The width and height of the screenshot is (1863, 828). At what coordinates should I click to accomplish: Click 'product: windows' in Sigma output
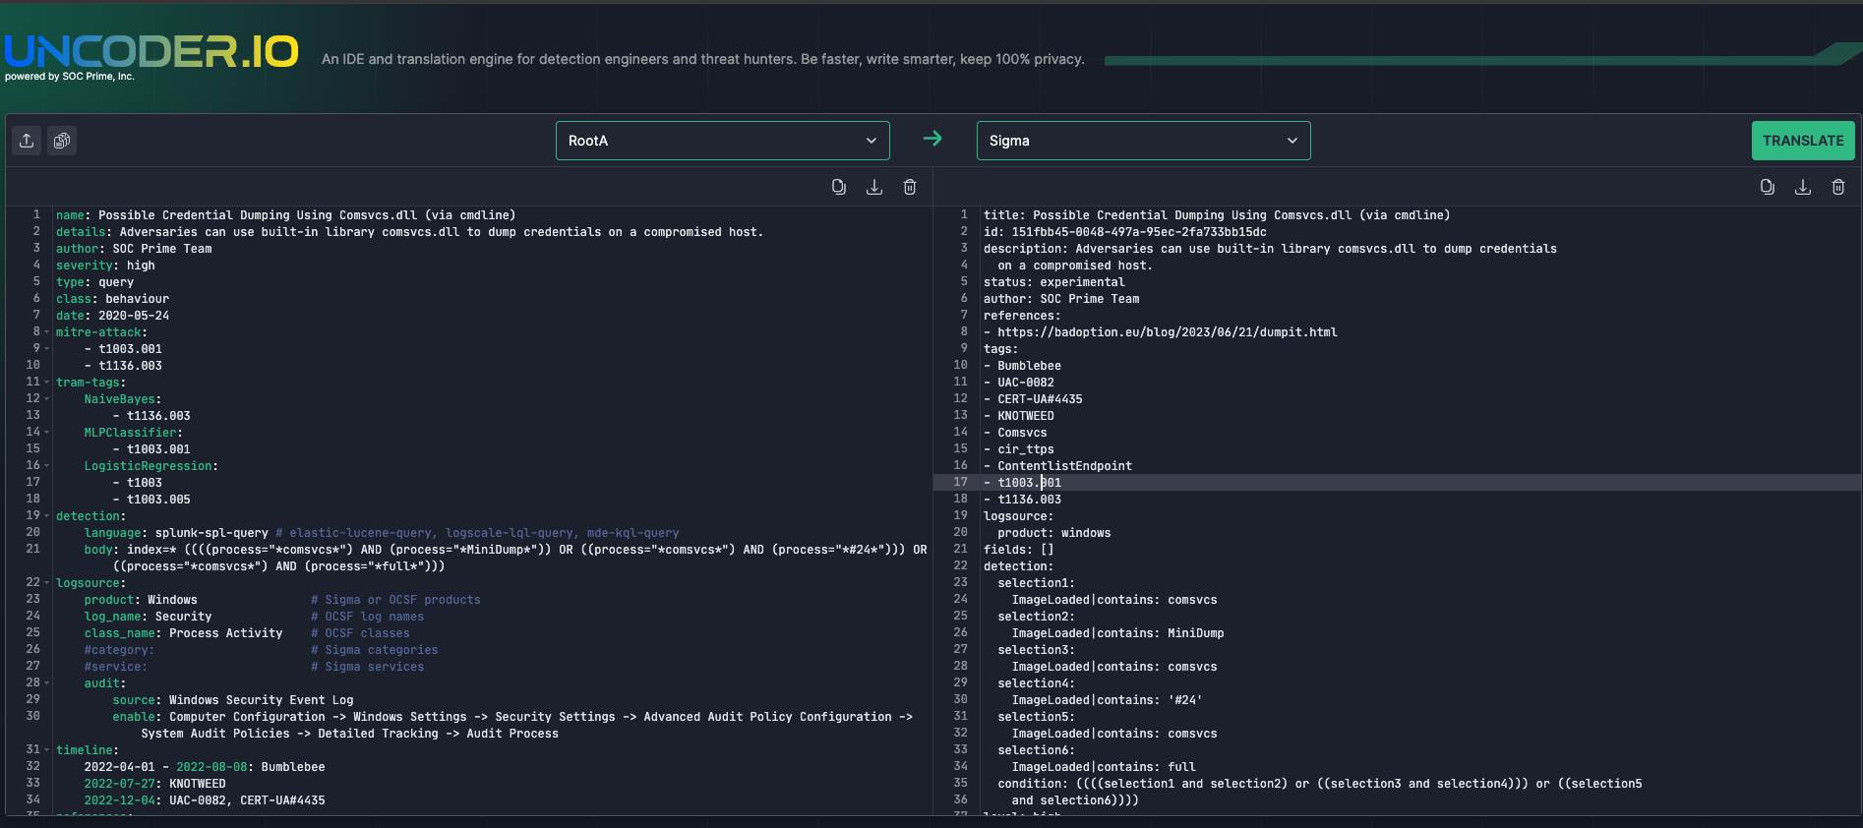pyautogui.click(x=1054, y=533)
